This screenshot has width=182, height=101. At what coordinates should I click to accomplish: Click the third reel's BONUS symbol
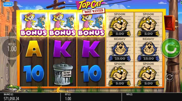[91, 24]
